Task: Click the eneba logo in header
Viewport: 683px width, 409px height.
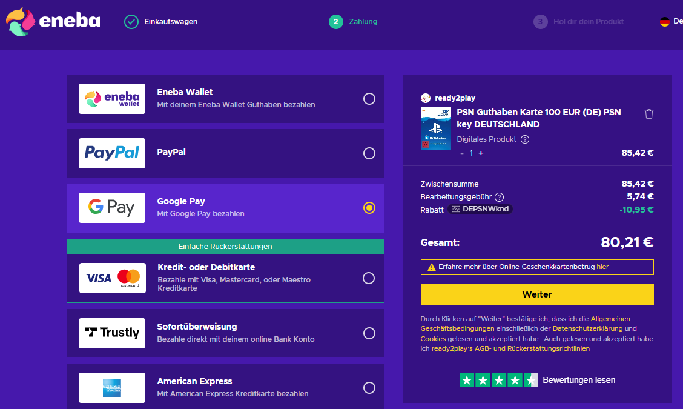Action: click(53, 21)
